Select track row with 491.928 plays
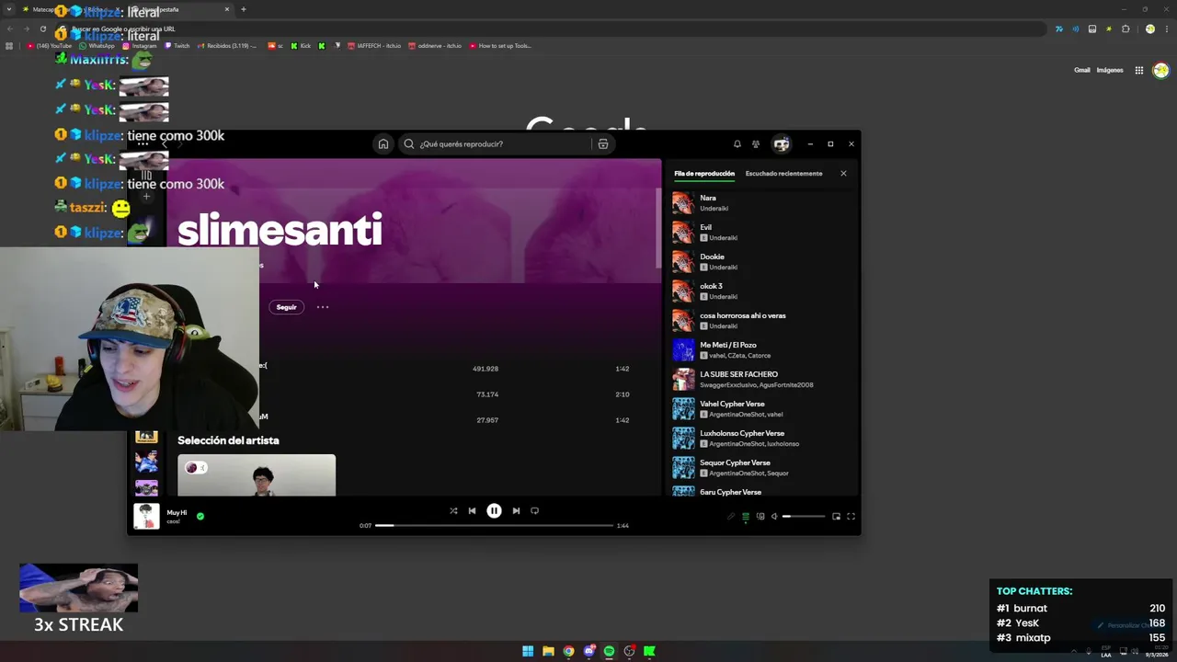 tap(414, 369)
